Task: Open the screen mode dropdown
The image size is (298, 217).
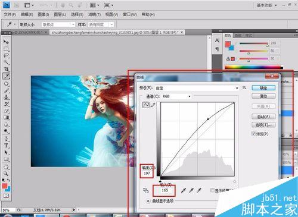Action: (x=108, y=5)
